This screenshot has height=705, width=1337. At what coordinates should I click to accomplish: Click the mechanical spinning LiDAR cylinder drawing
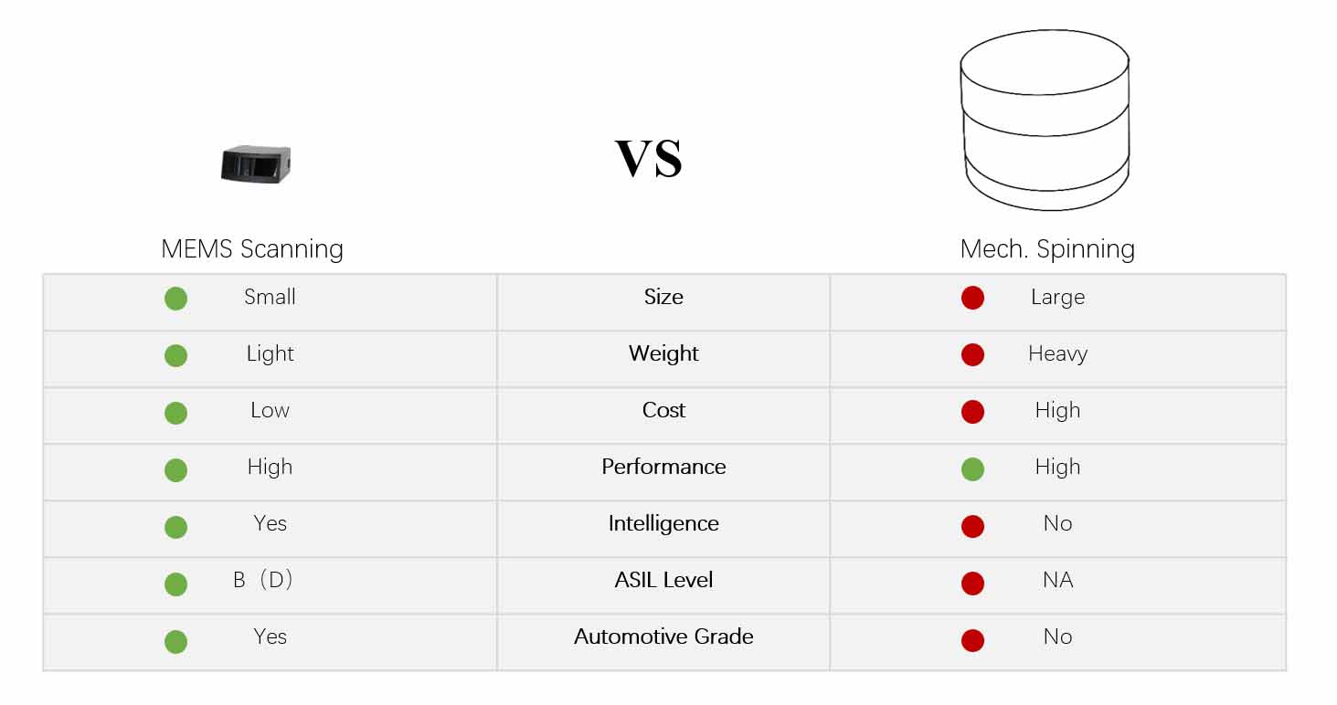(1045, 120)
